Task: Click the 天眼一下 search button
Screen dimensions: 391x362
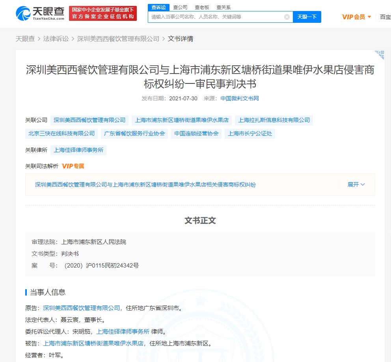Action: [307, 17]
